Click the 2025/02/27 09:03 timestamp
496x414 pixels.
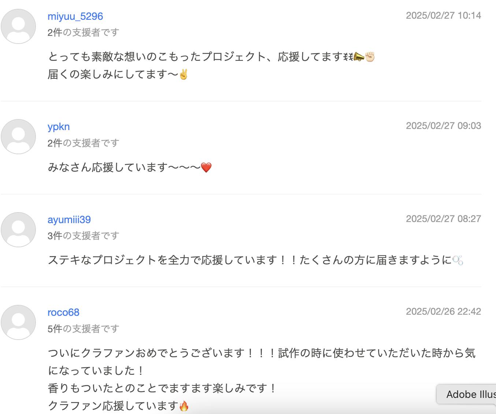coord(443,126)
